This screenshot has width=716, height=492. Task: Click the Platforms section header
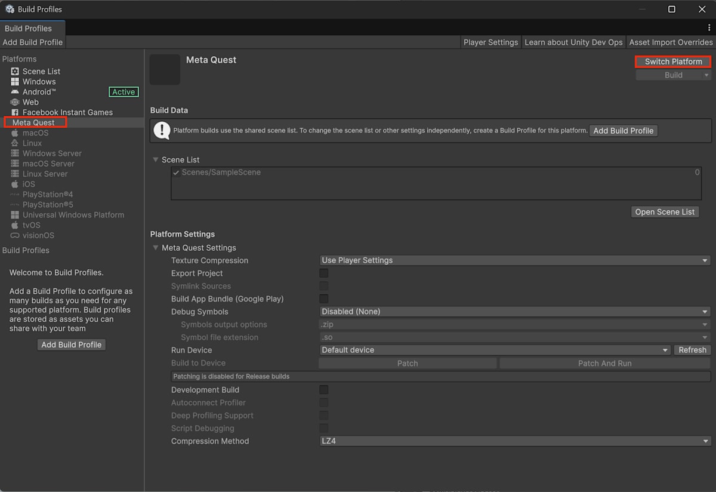pos(19,59)
